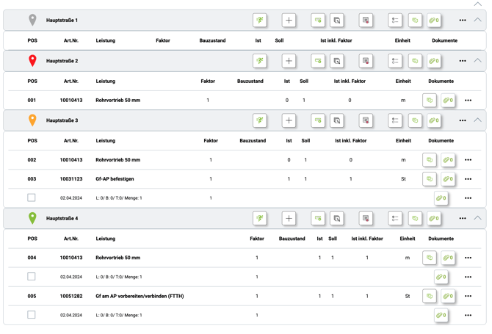Open three-dot menu for Hauptstraße 3 header
This screenshot has height=334, width=492.
[463, 120]
